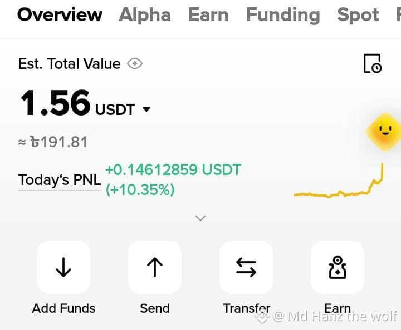Tap the Add Funds down-arrow icon
This screenshot has height=330, width=401.
(63, 267)
